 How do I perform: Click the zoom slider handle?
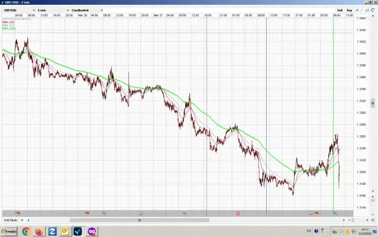point(353,220)
